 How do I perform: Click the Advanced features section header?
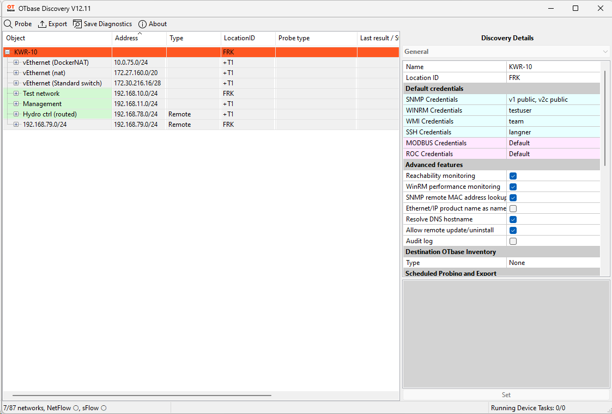pos(501,165)
